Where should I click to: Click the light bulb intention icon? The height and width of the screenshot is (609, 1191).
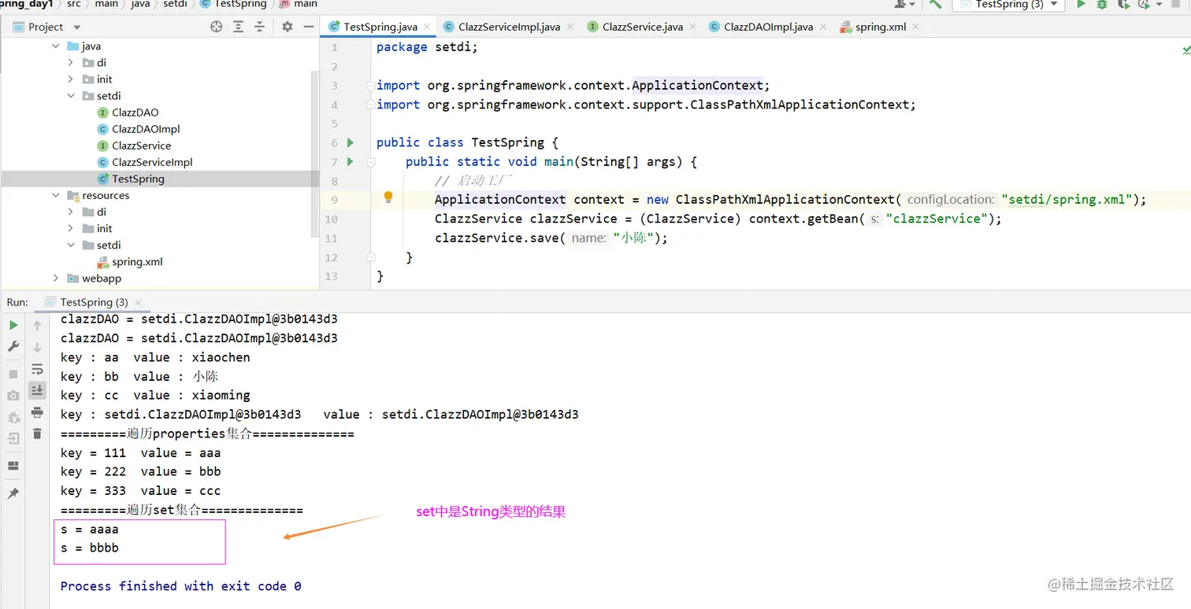[388, 197]
